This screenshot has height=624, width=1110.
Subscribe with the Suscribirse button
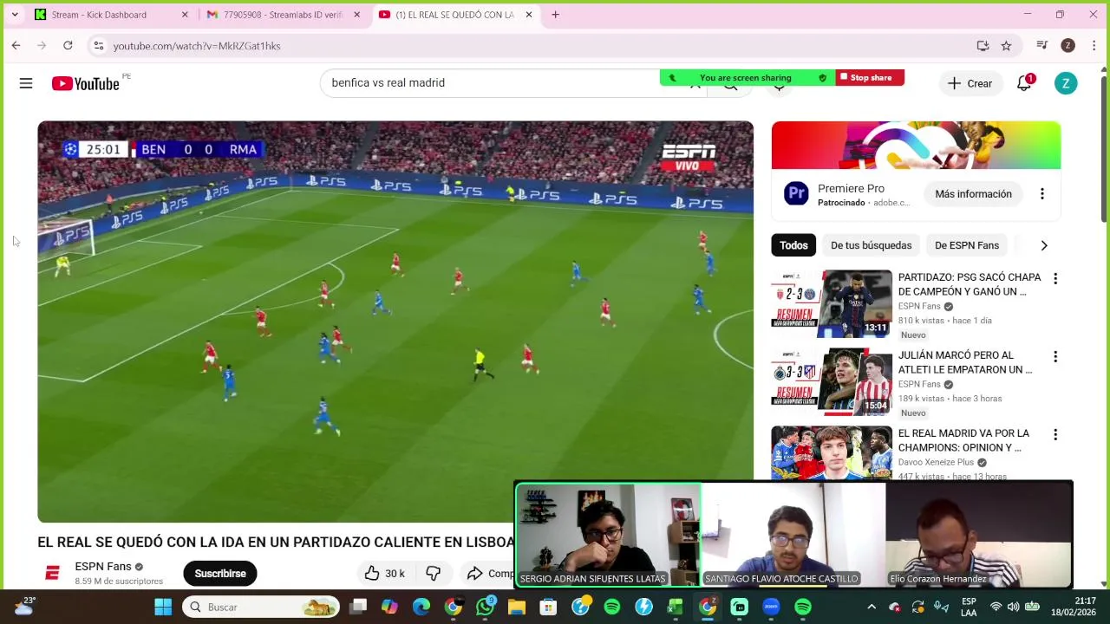tap(220, 574)
